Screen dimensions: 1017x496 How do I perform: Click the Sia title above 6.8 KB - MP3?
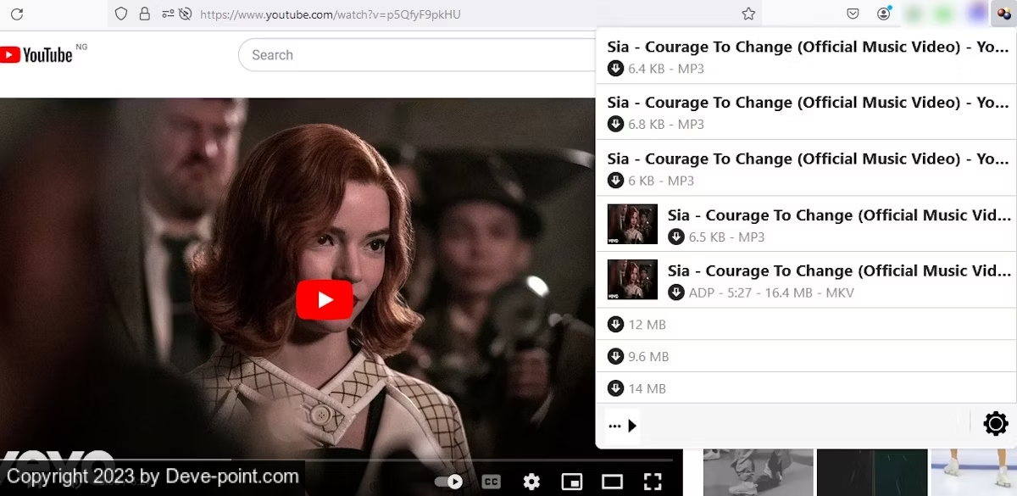tap(808, 103)
